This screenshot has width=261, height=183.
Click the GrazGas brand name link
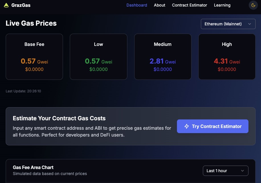(21, 5)
